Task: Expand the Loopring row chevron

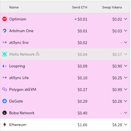Action: [125, 66]
